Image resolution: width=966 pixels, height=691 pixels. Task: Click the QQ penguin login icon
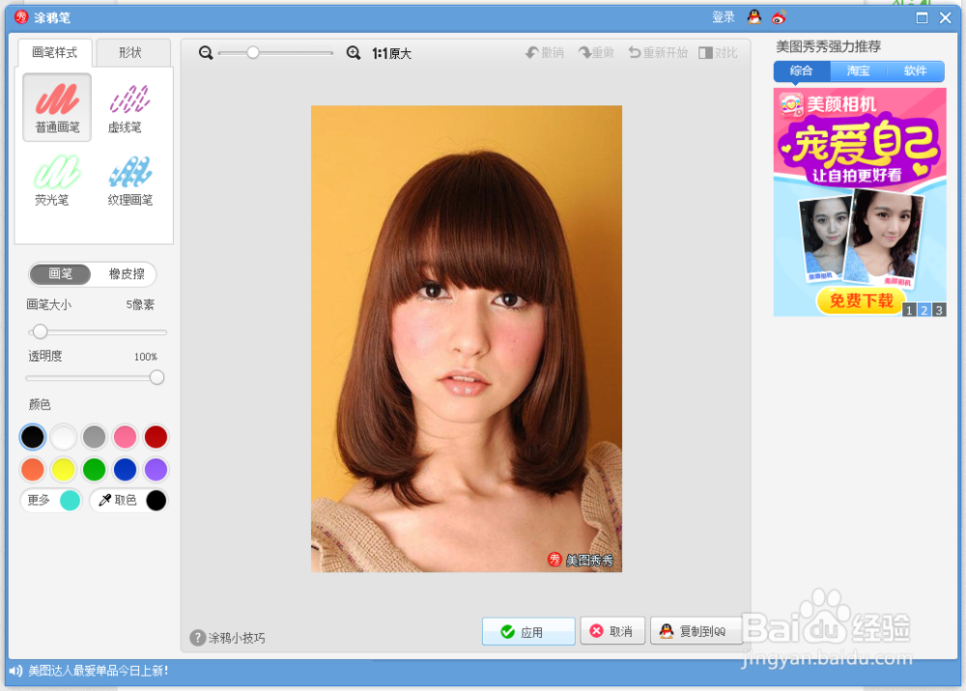pos(754,17)
